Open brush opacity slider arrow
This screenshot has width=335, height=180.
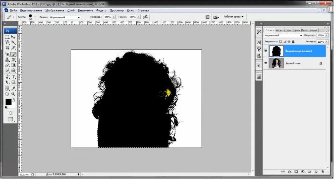tap(113, 17)
